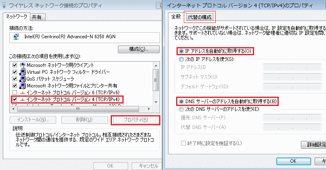
Task: Click the TCP/IPv6 protocol icon
Action: [x=23, y=93]
